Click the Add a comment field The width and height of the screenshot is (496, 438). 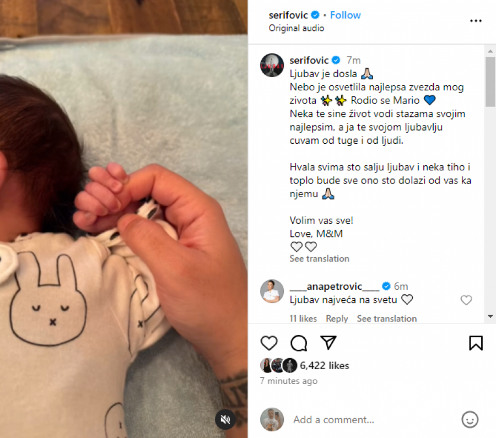[373, 420]
